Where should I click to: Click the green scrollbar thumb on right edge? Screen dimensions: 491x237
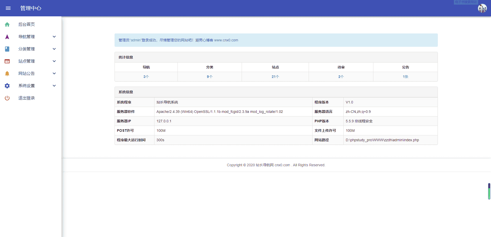pyautogui.click(x=489, y=192)
